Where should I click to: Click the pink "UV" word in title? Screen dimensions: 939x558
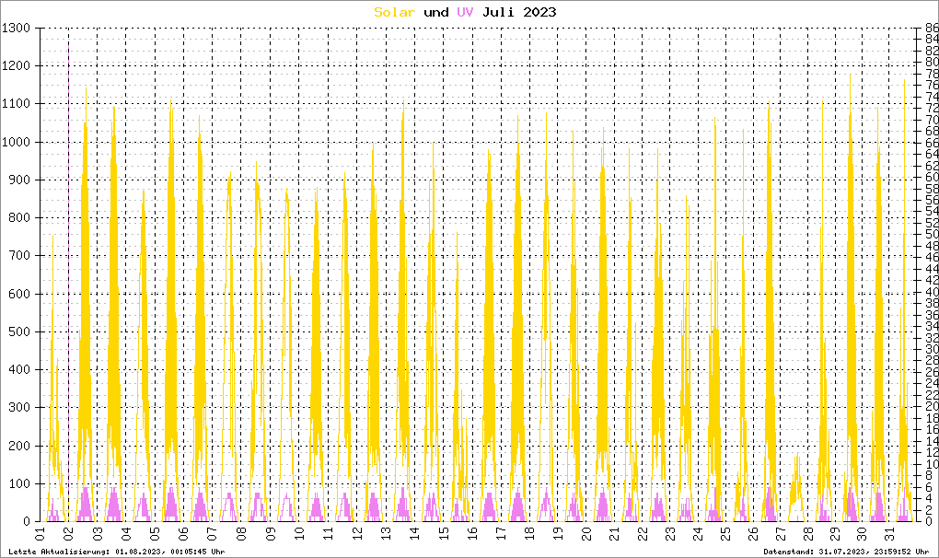(x=465, y=12)
